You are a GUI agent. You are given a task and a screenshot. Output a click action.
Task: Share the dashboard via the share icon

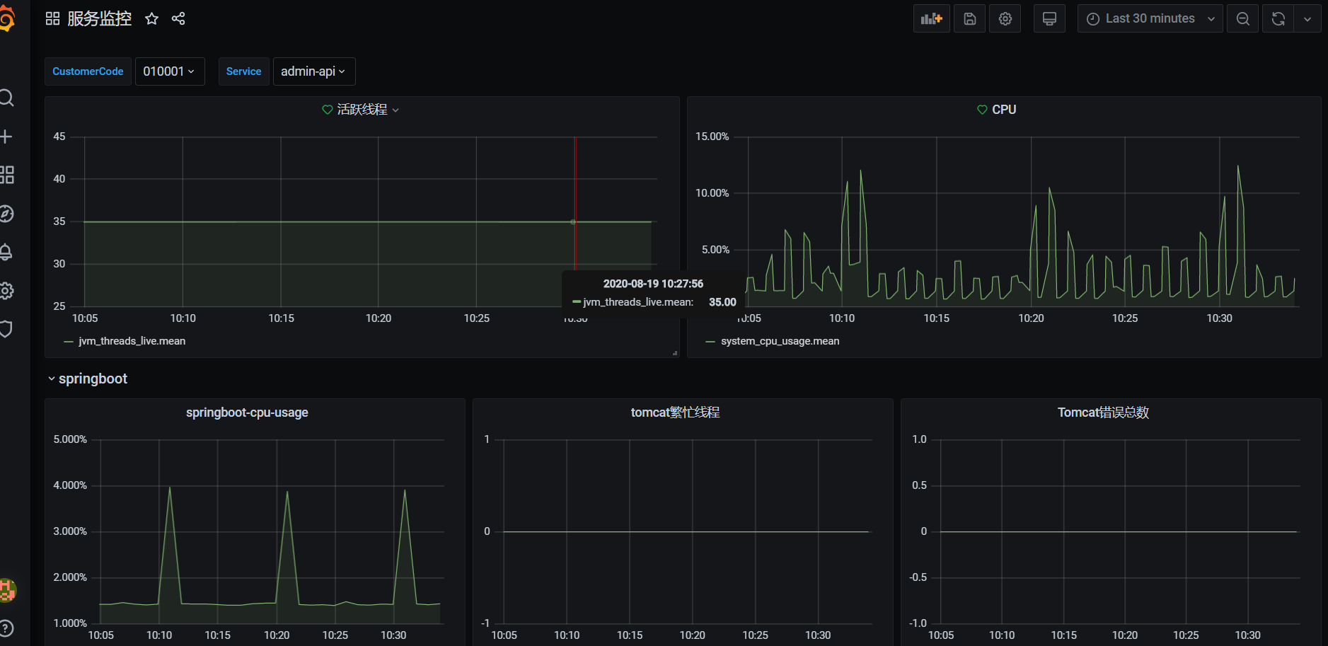click(x=178, y=18)
